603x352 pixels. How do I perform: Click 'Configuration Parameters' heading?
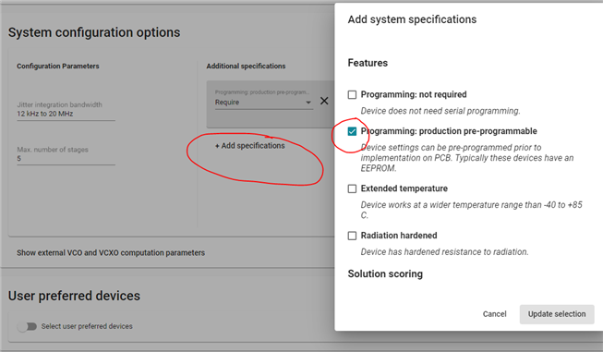tap(57, 67)
